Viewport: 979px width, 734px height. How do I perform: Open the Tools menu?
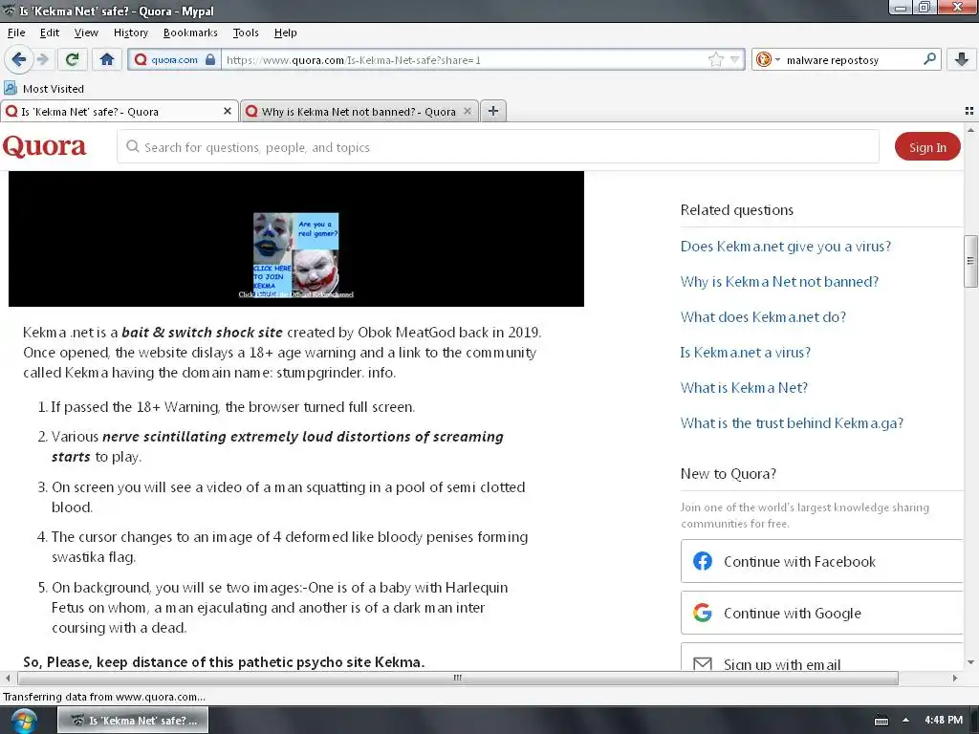(246, 32)
